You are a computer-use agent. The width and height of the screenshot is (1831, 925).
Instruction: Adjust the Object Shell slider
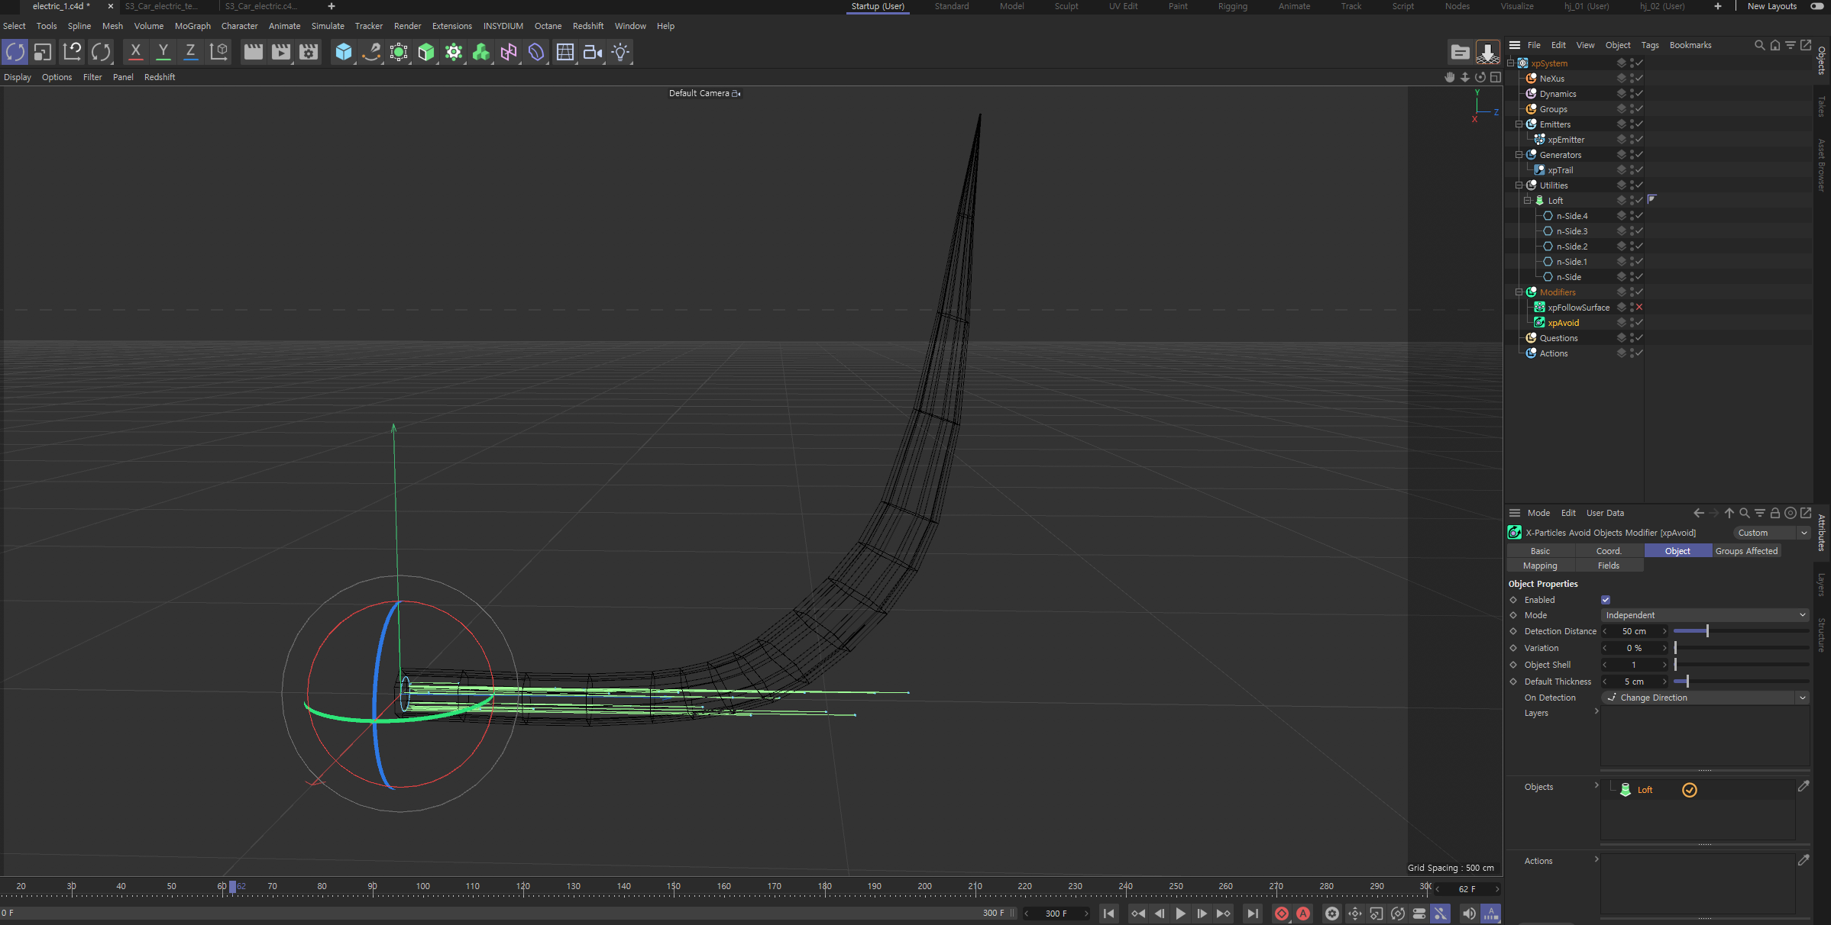[x=1741, y=665]
